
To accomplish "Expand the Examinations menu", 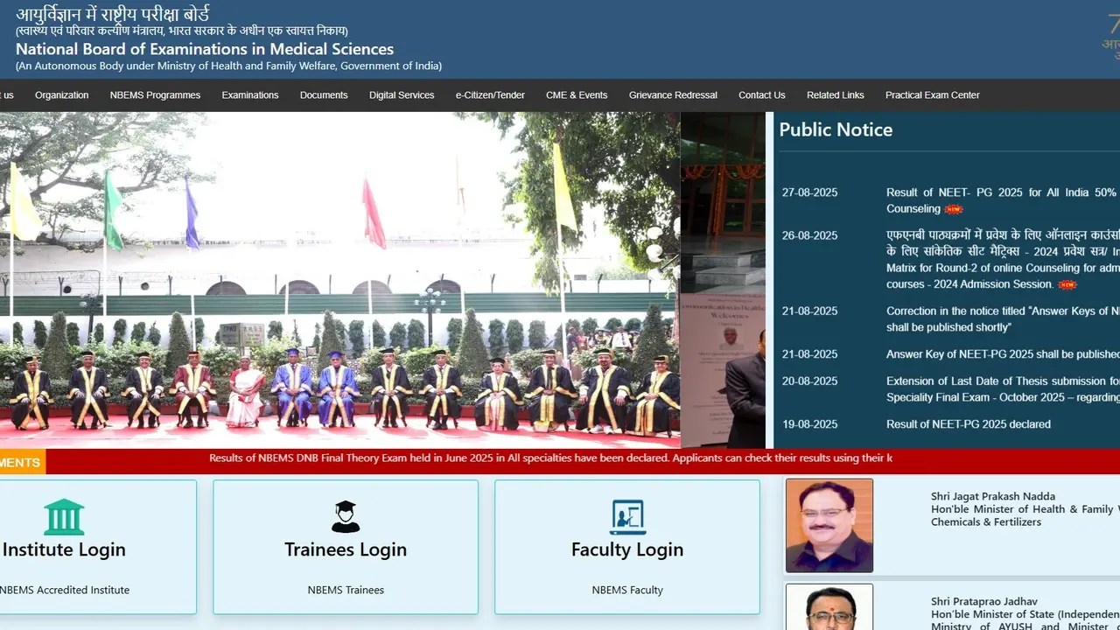I will [250, 95].
